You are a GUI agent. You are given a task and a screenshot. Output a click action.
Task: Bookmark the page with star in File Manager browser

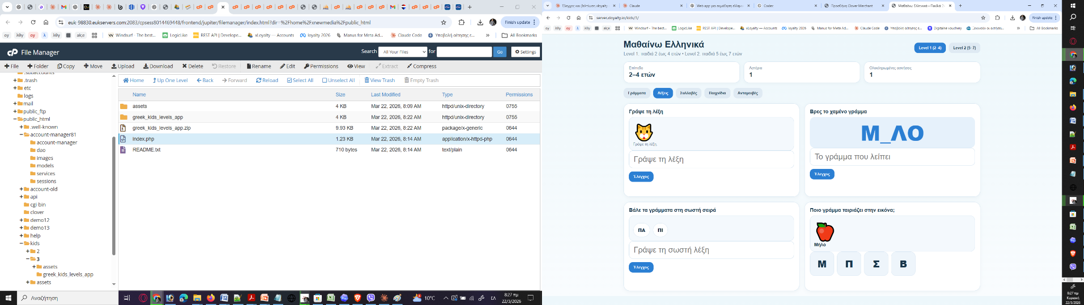pyautogui.click(x=444, y=22)
